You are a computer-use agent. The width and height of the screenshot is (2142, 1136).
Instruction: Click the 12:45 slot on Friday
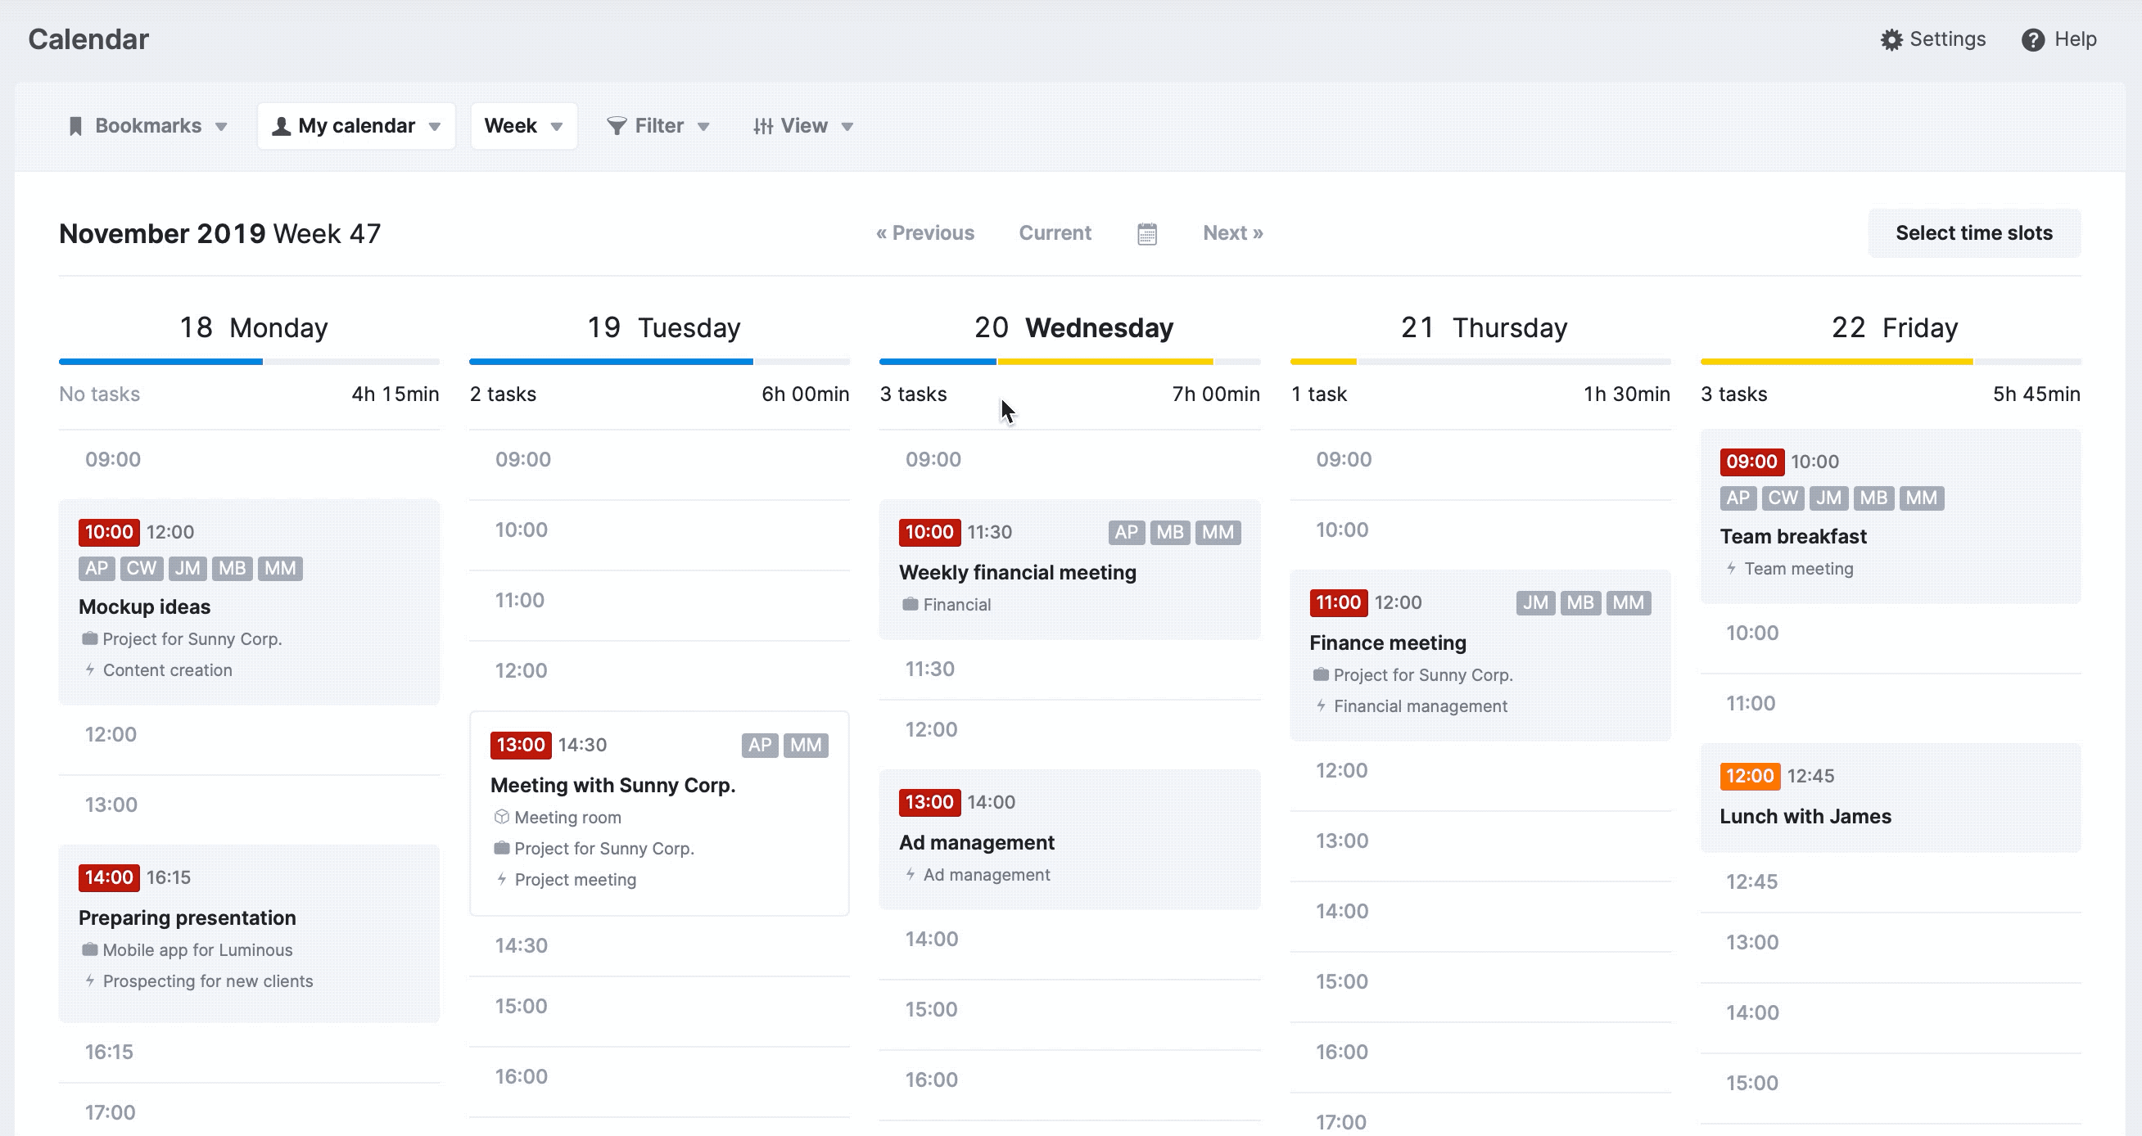(x=1890, y=881)
